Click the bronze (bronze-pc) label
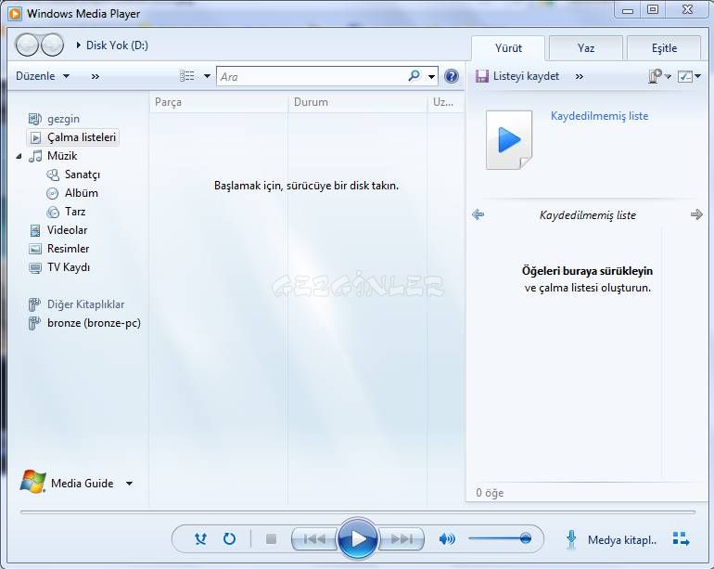 pos(94,323)
